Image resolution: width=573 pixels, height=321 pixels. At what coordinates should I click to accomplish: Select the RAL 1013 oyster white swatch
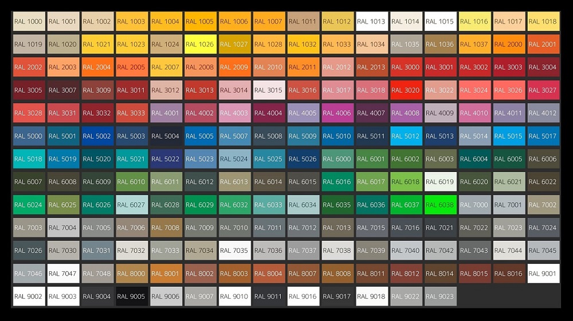(372, 21)
